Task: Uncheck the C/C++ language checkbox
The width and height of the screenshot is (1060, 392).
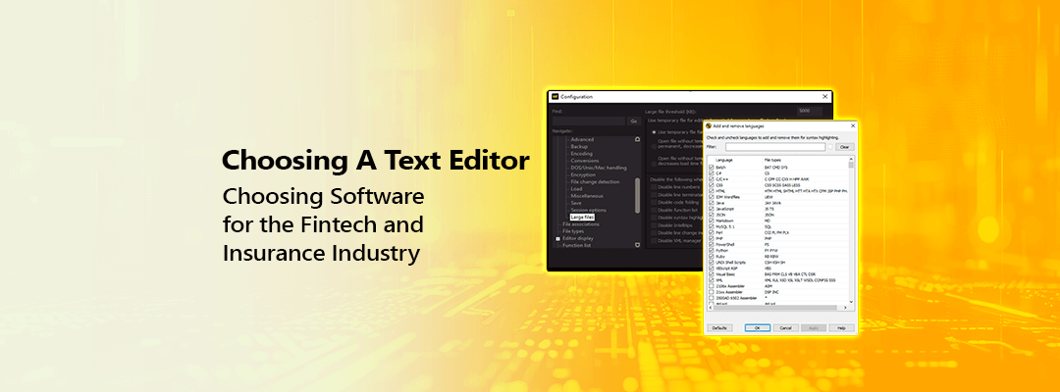Action: click(x=712, y=178)
